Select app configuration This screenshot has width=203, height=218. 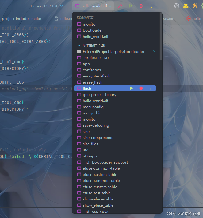[x=115, y=64]
